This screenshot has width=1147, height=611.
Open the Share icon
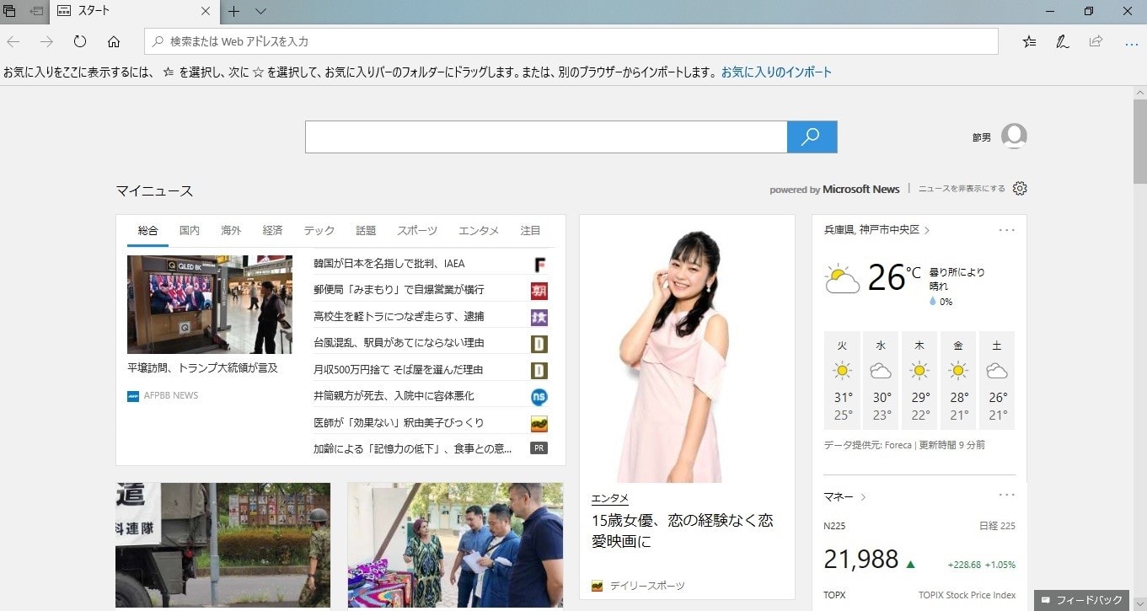coord(1095,41)
